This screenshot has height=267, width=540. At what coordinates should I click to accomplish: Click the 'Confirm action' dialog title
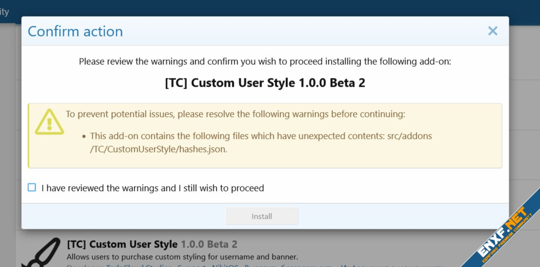tap(75, 31)
